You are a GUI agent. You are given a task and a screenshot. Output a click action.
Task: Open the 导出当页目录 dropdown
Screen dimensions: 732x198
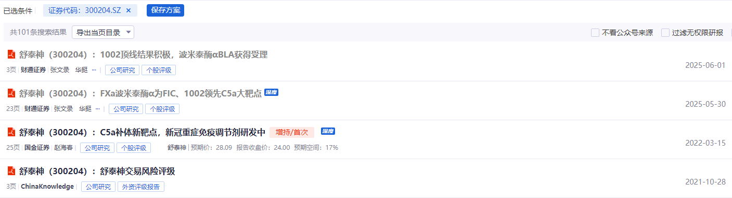103,32
